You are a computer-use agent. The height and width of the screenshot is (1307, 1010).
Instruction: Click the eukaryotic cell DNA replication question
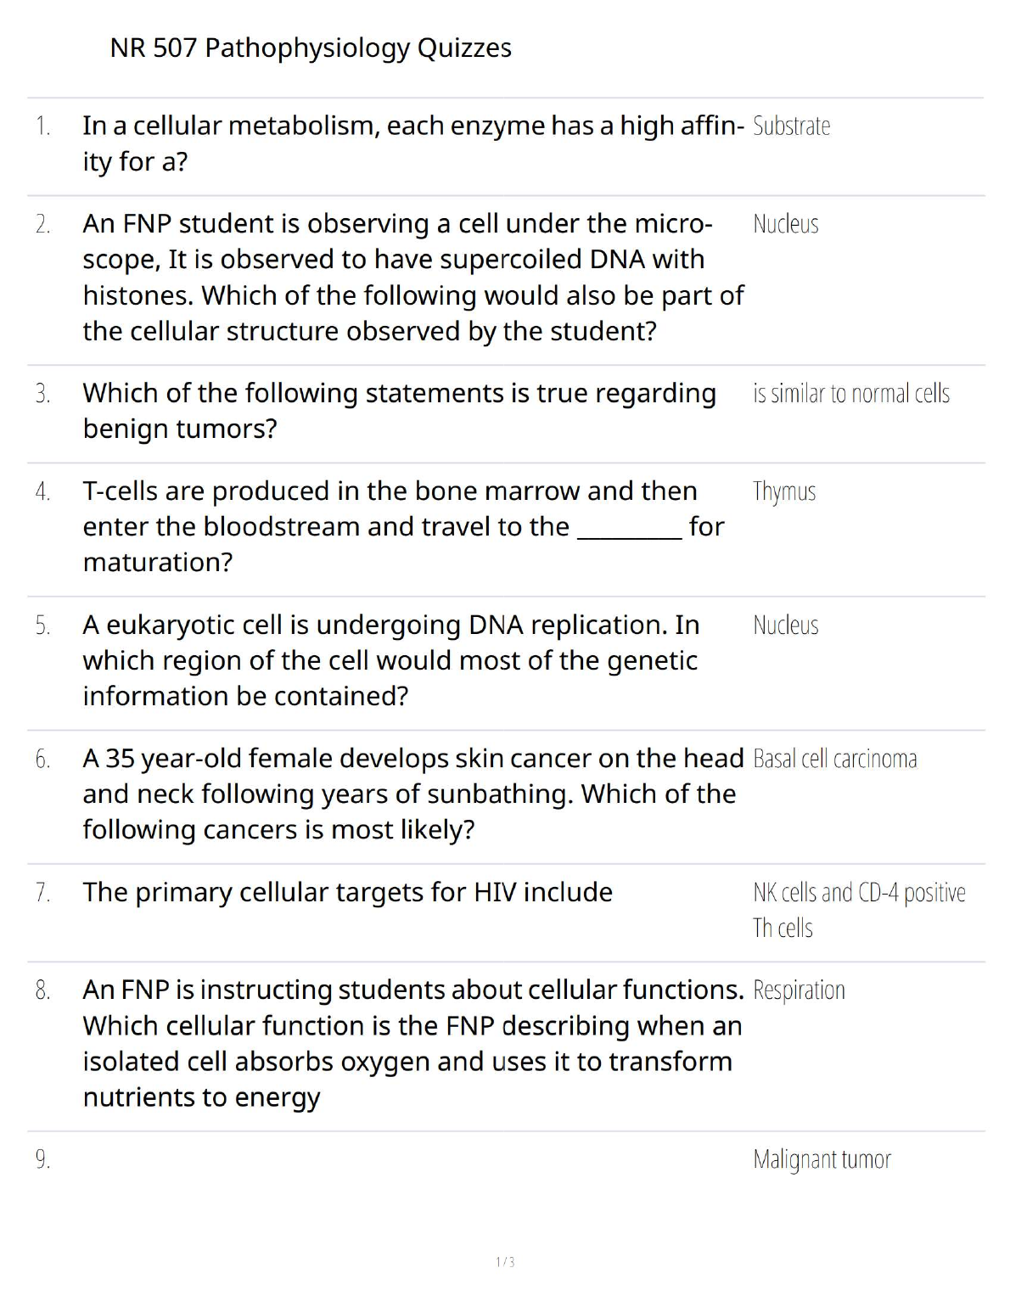[390, 660]
